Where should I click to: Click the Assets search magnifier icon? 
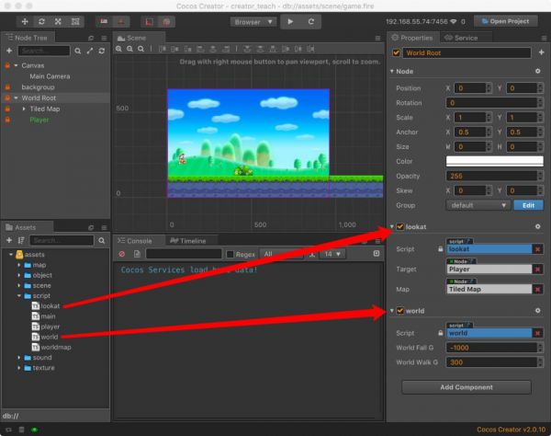tap(102, 241)
